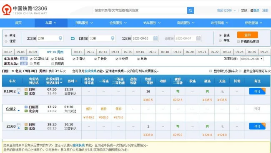Click the station icon for 日照西 in G482 row

coord(26,107)
